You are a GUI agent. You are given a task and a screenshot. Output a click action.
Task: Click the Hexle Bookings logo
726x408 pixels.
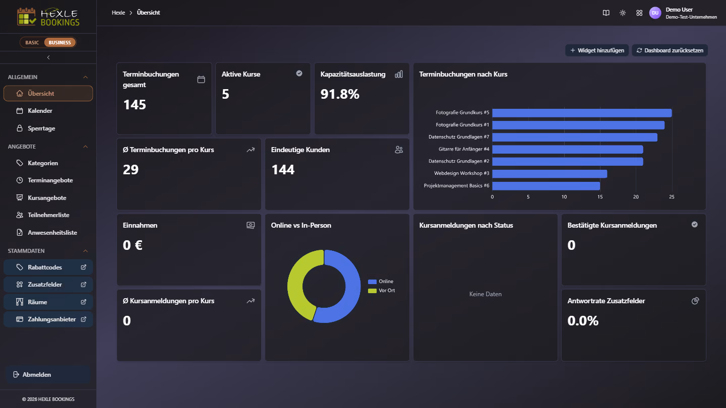[48, 17]
